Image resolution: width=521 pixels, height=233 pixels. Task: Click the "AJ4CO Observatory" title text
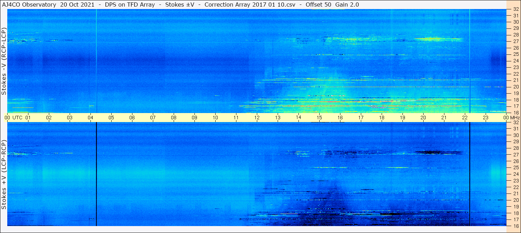click(x=29, y=5)
